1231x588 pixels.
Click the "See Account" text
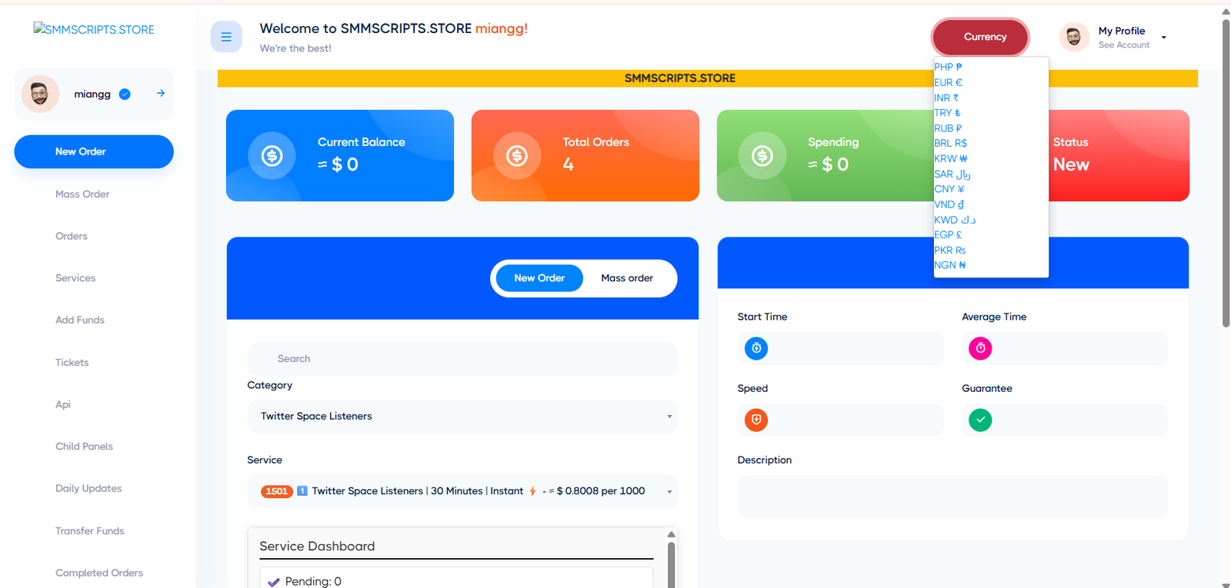[1124, 45]
